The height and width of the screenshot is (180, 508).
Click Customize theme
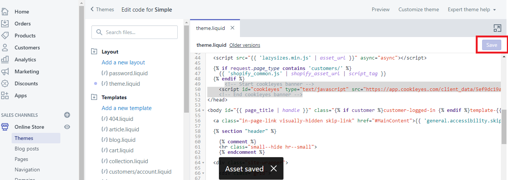pos(418,9)
